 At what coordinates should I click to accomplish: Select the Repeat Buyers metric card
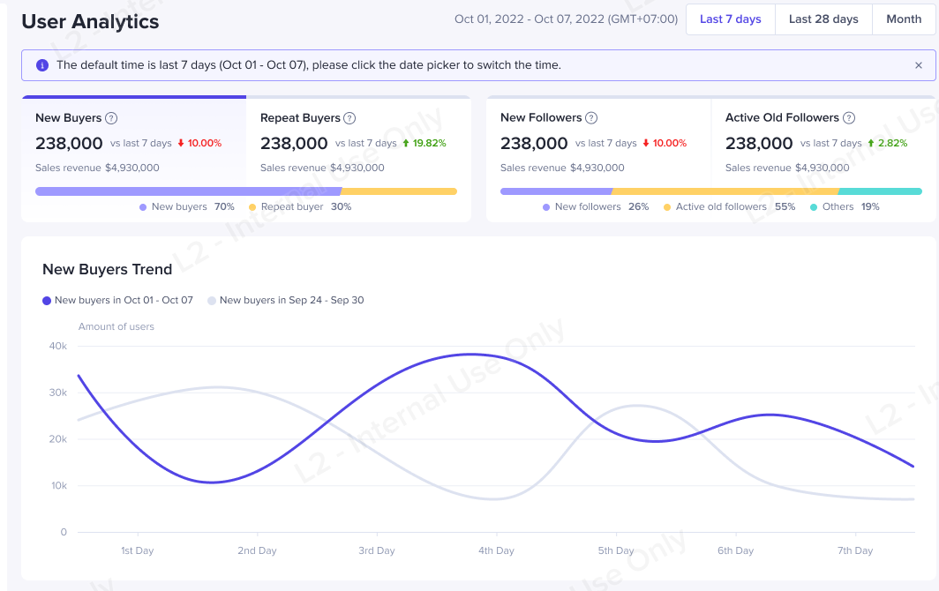tap(358, 141)
